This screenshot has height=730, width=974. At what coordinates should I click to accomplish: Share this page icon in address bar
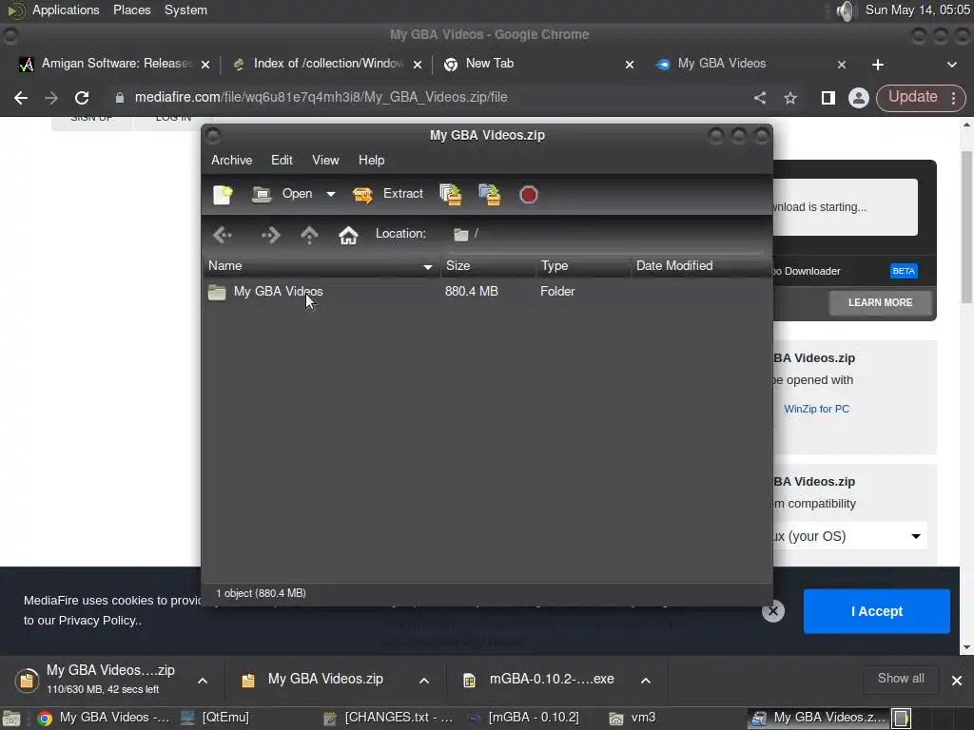point(760,98)
